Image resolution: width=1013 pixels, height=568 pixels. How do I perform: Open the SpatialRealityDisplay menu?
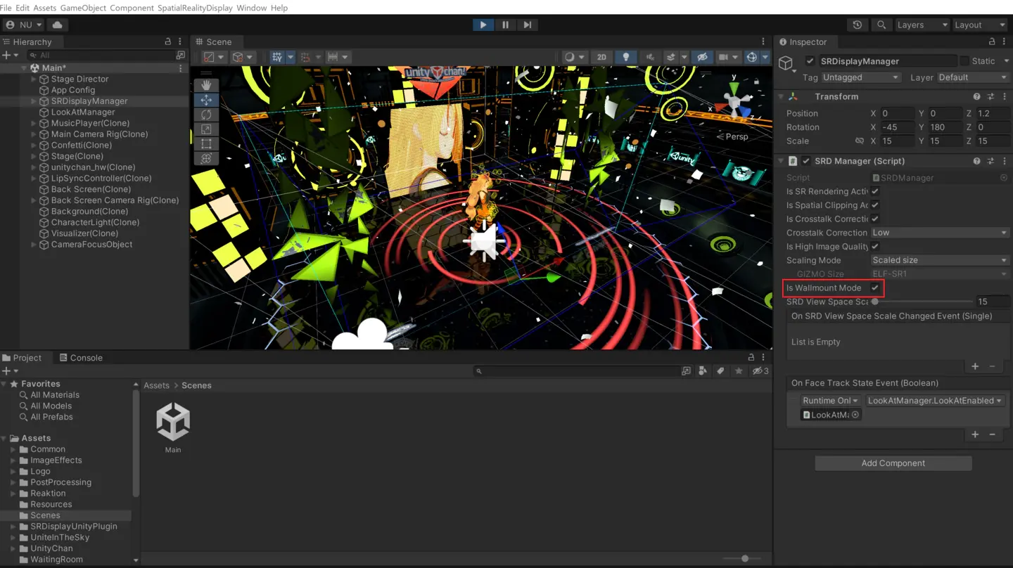[194, 8]
